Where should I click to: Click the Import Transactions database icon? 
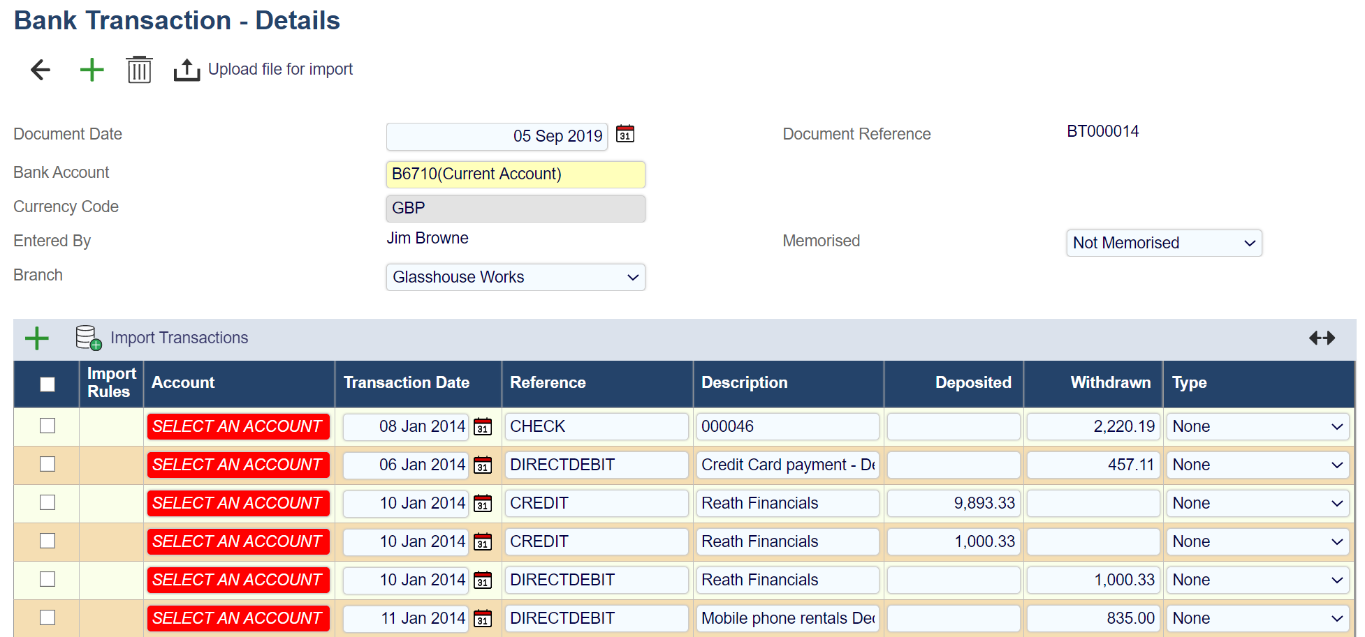[x=88, y=338]
